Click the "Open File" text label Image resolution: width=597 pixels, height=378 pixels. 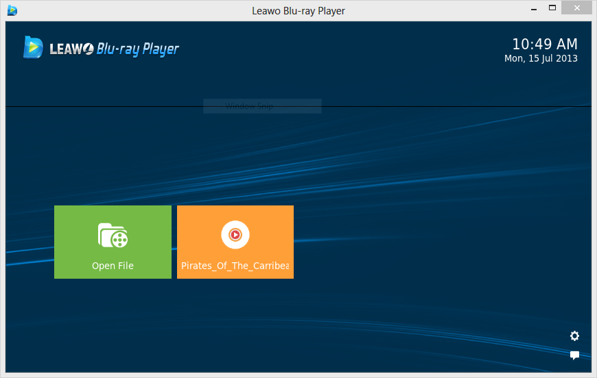pos(113,266)
